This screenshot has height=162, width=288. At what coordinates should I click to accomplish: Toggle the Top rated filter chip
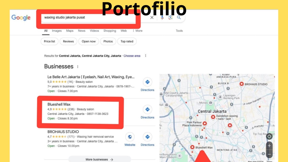127,41
